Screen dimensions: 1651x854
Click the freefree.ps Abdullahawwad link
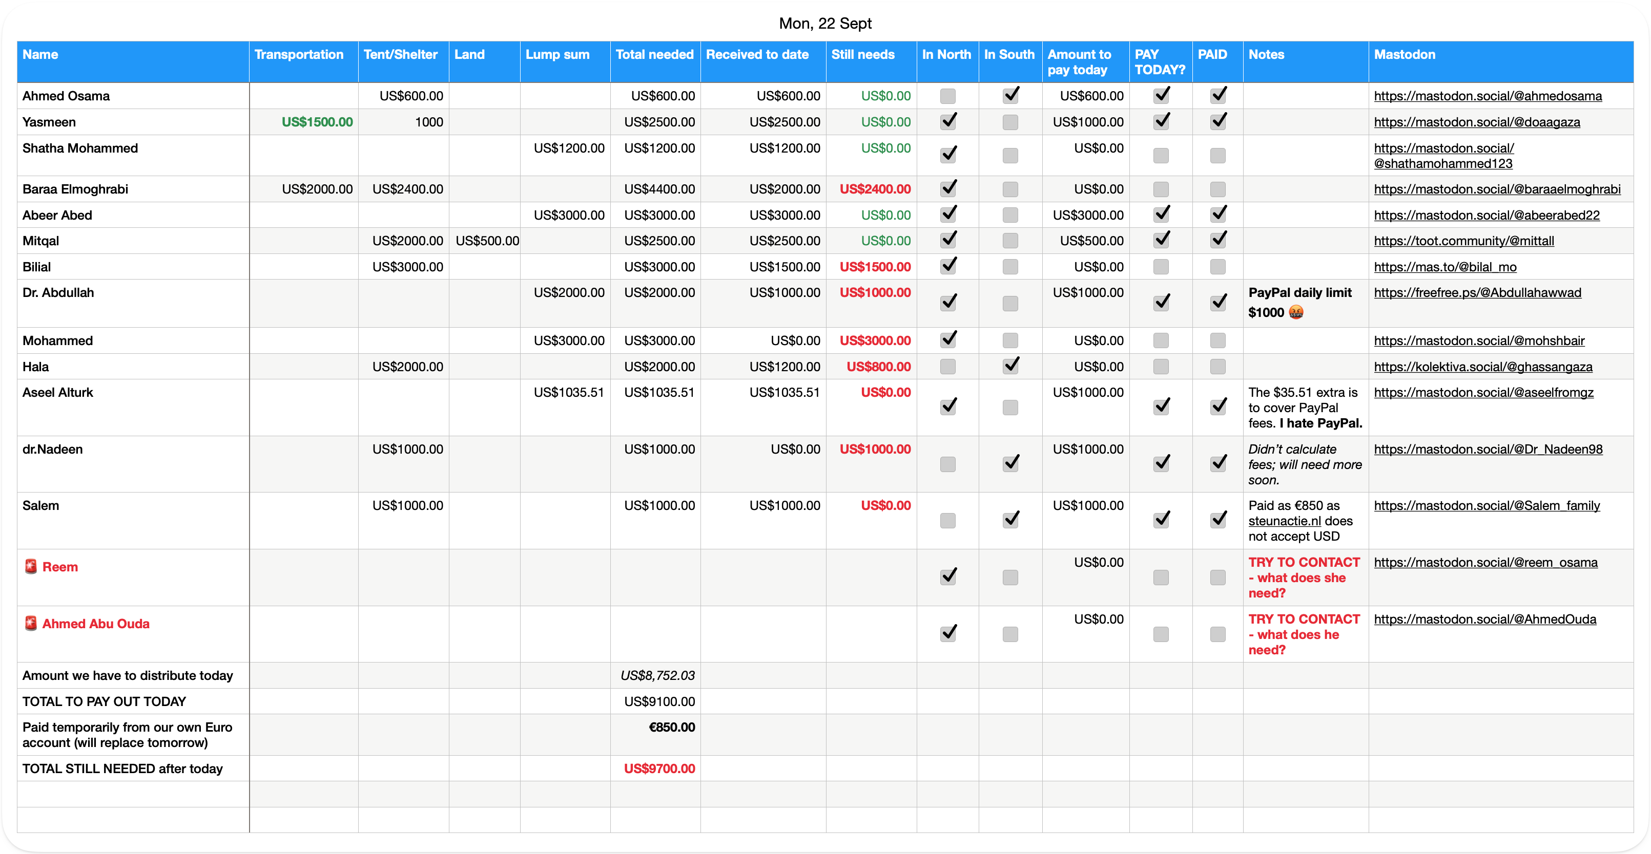(x=1477, y=292)
